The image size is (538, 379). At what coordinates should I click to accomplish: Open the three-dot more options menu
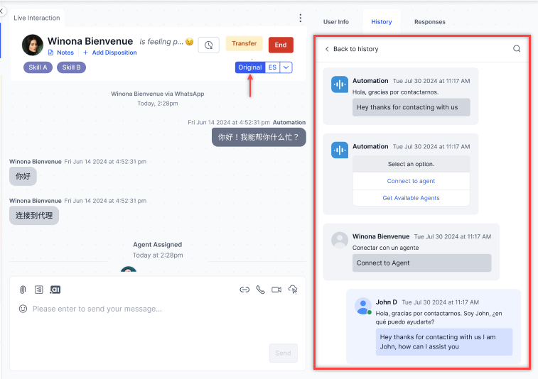tap(300, 18)
